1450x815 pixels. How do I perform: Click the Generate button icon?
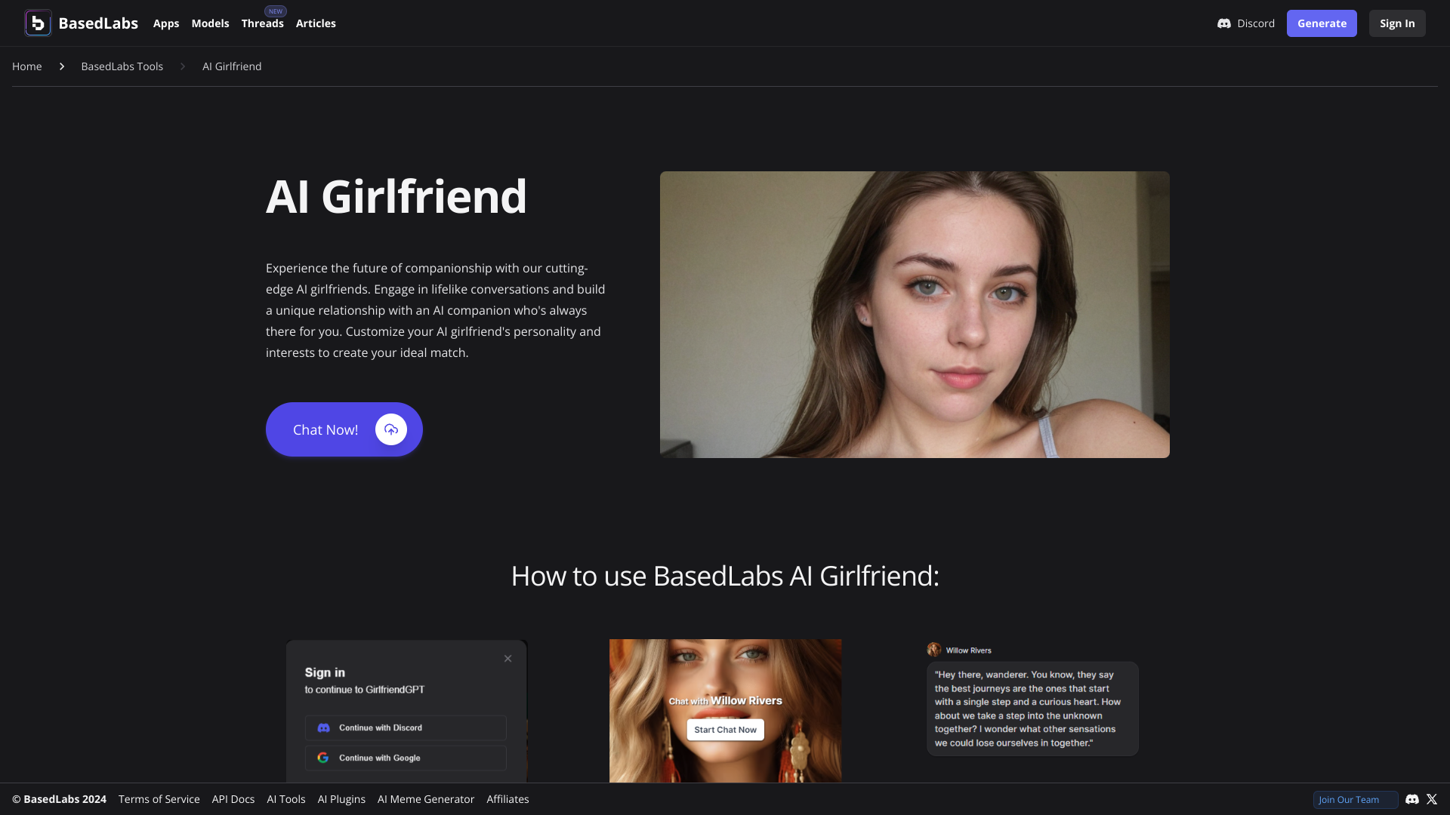tap(1322, 23)
